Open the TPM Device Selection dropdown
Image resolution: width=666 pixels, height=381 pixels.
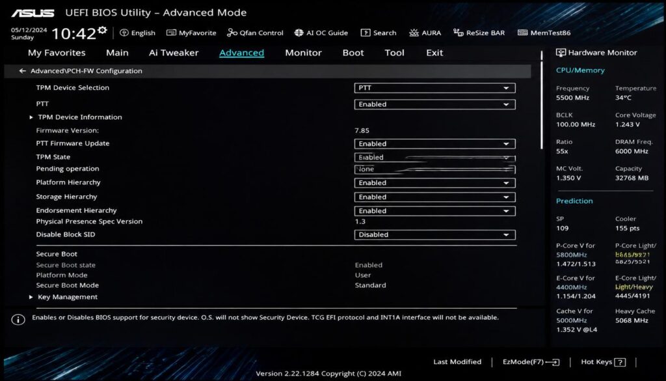434,88
